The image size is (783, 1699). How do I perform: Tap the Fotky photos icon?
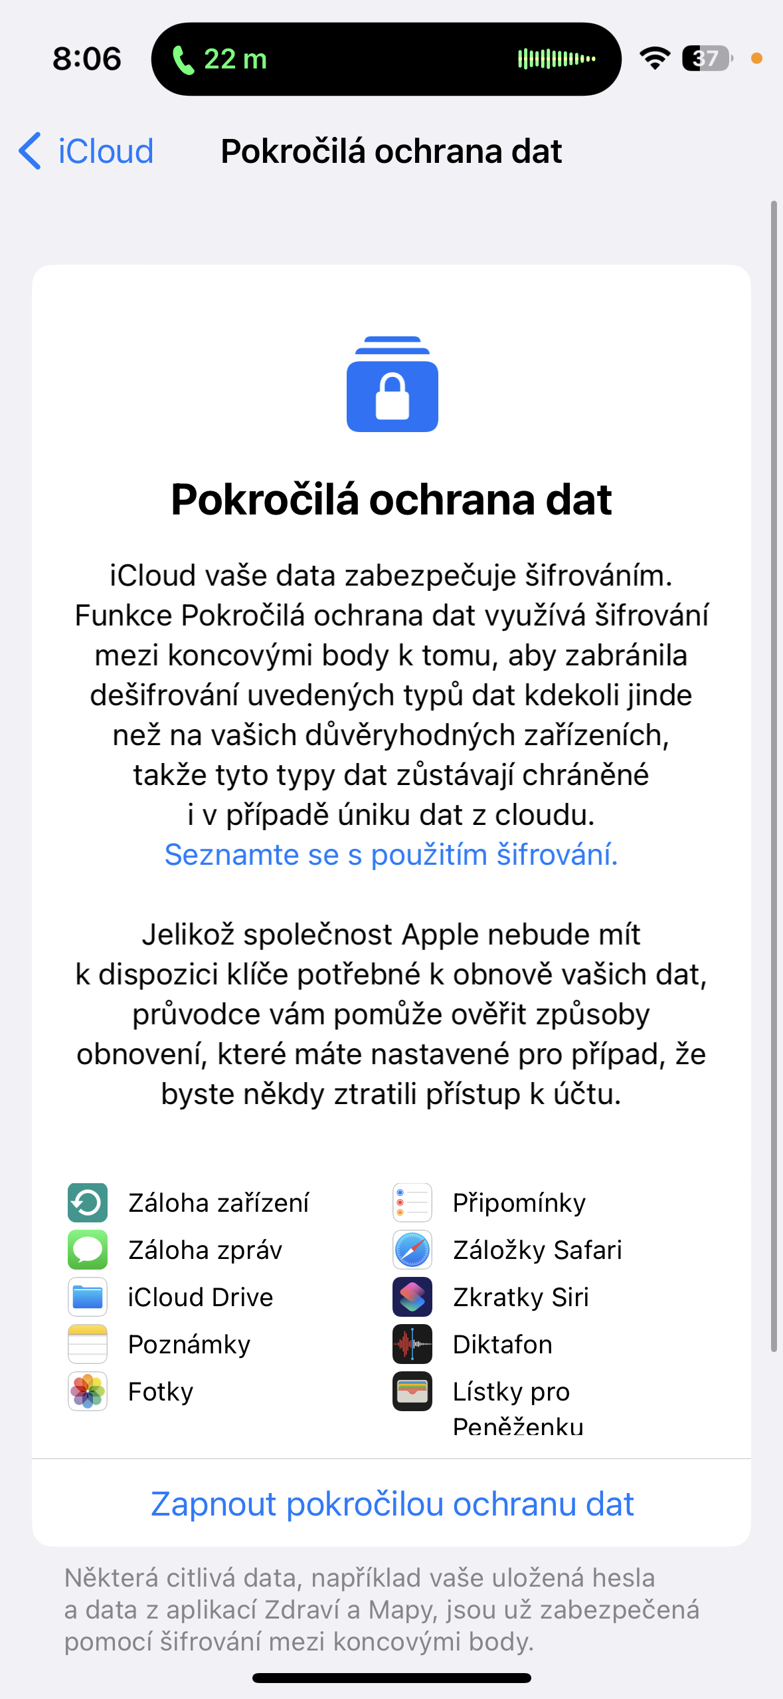click(x=88, y=1391)
